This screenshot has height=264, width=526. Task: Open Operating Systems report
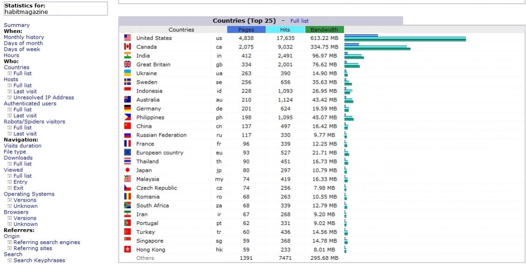29,194
